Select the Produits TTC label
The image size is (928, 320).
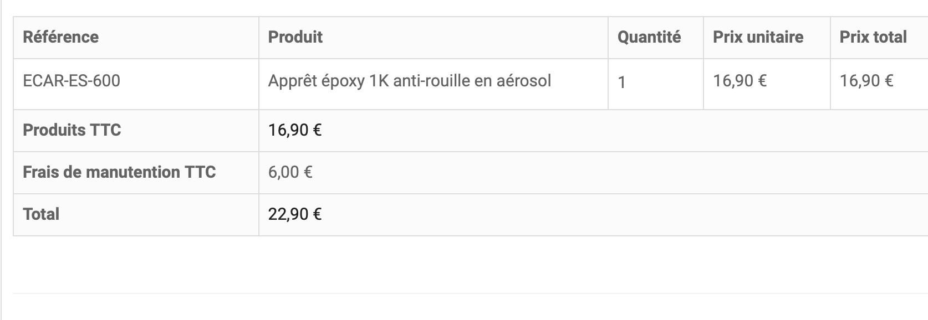(x=72, y=130)
